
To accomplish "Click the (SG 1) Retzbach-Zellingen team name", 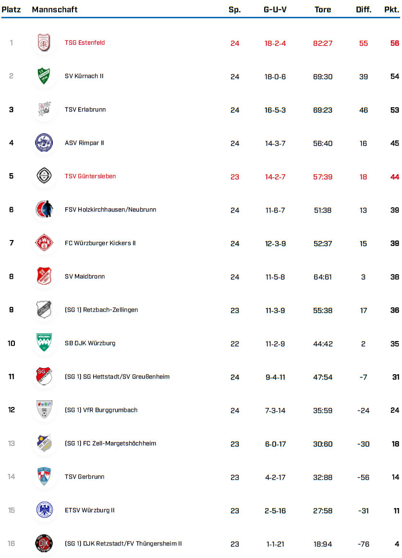I will tap(101, 310).
